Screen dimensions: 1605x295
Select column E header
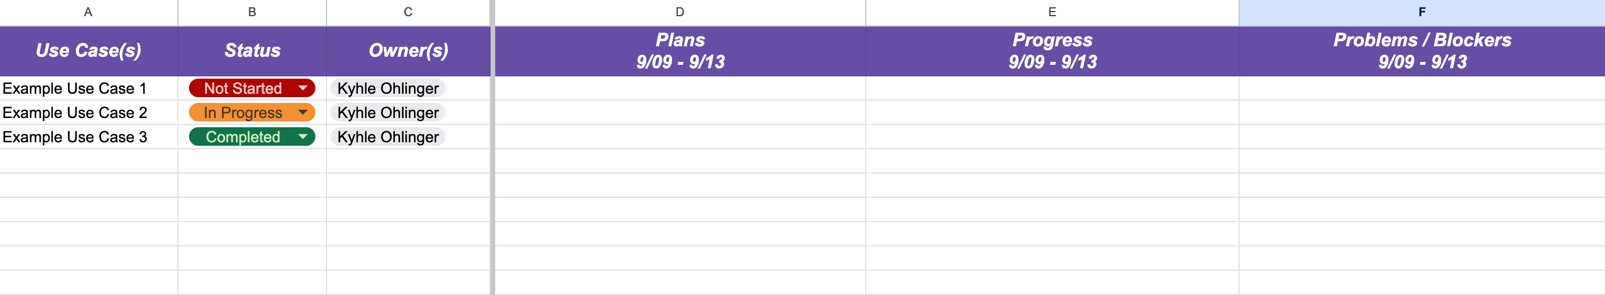(x=1052, y=12)
